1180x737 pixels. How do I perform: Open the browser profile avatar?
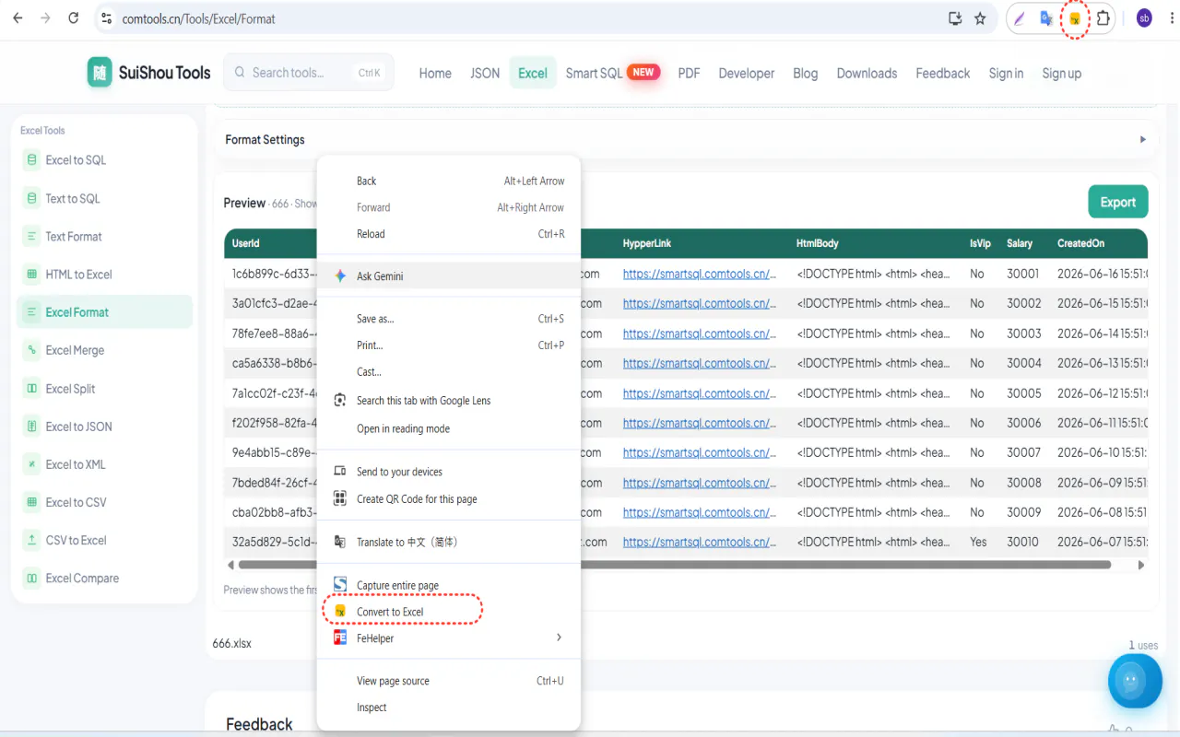click(x=1144, y=18)
